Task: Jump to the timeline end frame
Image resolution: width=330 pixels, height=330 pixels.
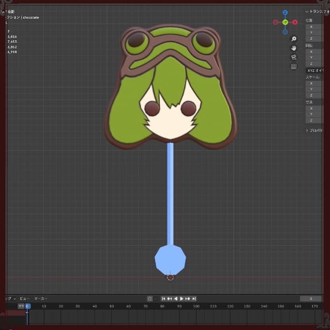Action: click(x=194, y=298)
